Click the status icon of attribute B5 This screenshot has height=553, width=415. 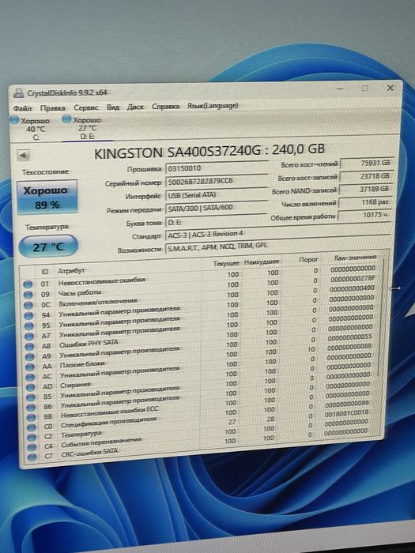(x=31, y=397)
